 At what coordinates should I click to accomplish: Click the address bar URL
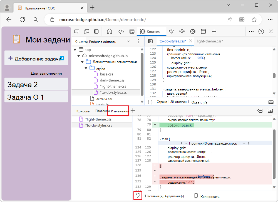pos(103,19)
